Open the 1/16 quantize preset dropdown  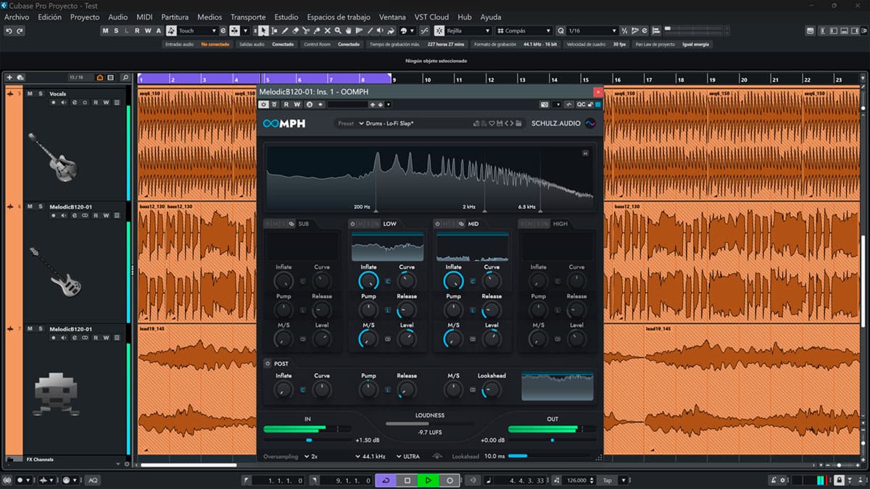point(592,31)
